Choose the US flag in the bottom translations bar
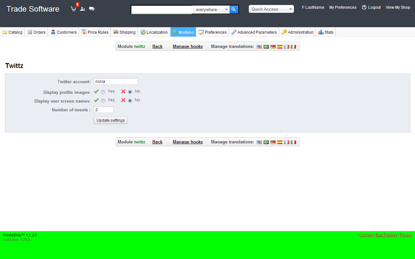The width and height of the screenshot is (415, 259). [x=259, y=142]
